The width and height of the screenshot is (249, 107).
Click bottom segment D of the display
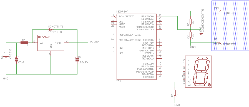200,85
